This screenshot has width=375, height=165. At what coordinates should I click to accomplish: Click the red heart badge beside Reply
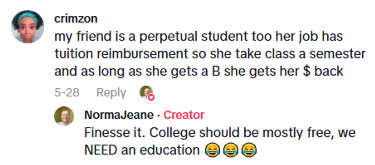tap(151, 97)
